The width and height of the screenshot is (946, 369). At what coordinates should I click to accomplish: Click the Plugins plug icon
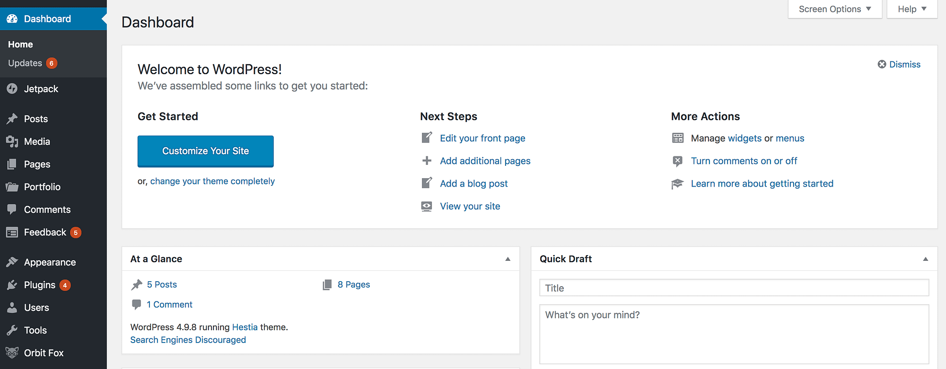[x=12, y=285]
